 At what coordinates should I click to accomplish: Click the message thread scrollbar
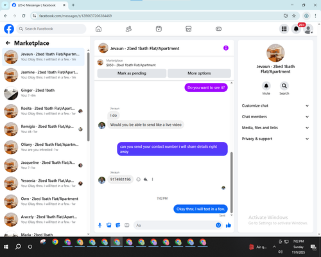pos(231,182)
